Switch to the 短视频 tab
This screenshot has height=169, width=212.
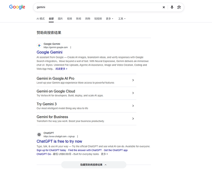click(x=98, y=19)
